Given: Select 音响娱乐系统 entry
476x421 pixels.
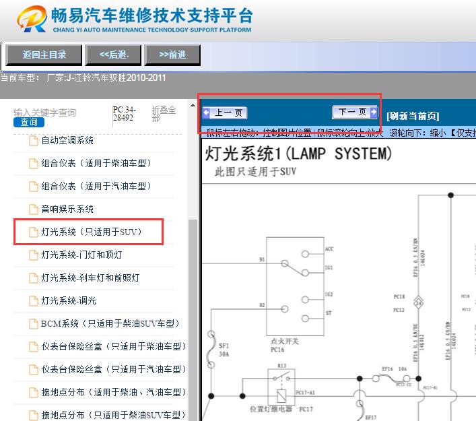Looking at the screenshot, I should (67, 209).
